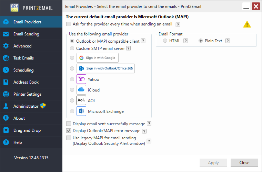Viewport: 262px width, 172px height.
Task: Click the Scheduling clock icon
Action: pos(6,70)
